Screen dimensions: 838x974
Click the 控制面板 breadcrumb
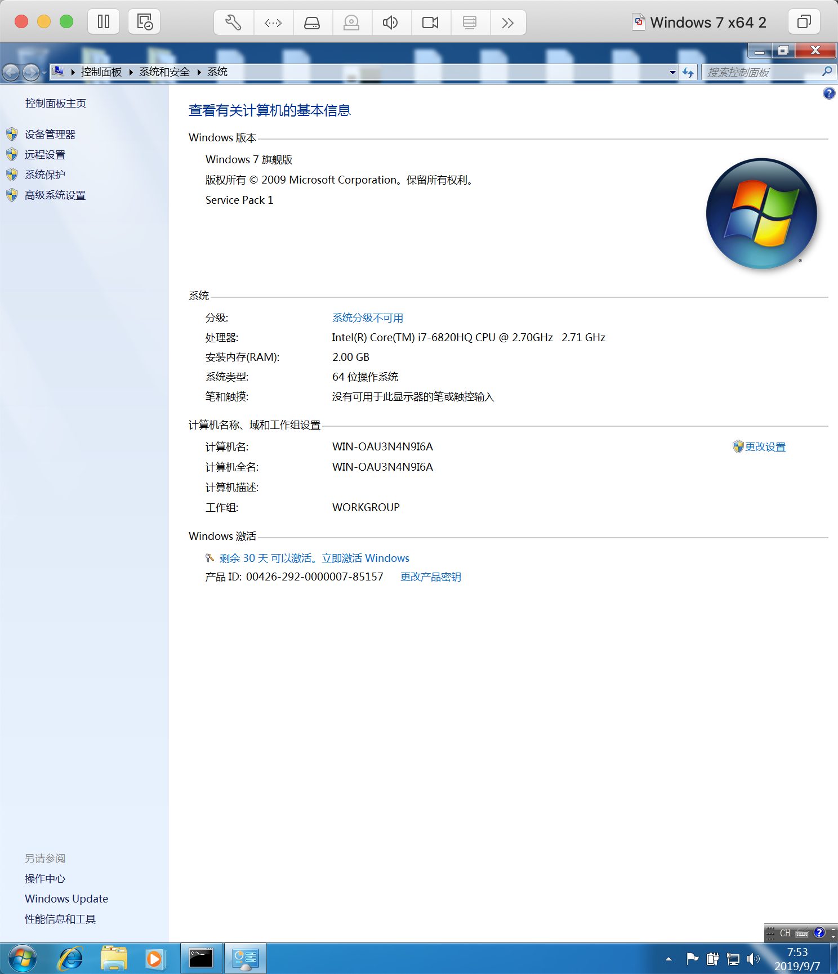(x=101, y=72)
